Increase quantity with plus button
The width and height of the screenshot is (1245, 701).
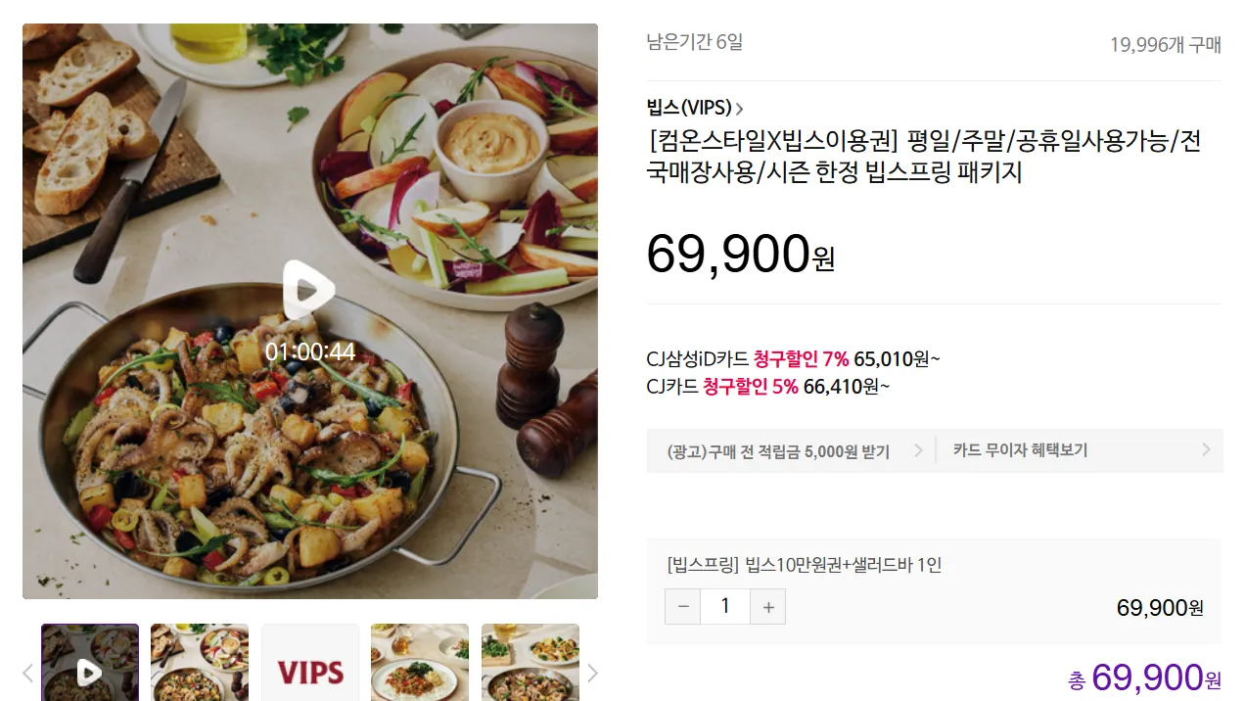(x=768, y=607)
